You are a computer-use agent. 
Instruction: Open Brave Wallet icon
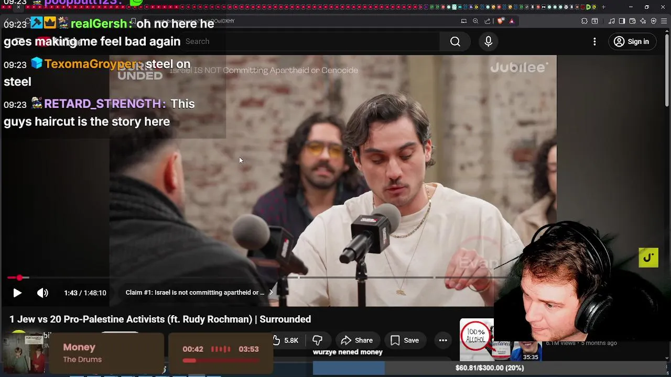click(x=632, y=21)
